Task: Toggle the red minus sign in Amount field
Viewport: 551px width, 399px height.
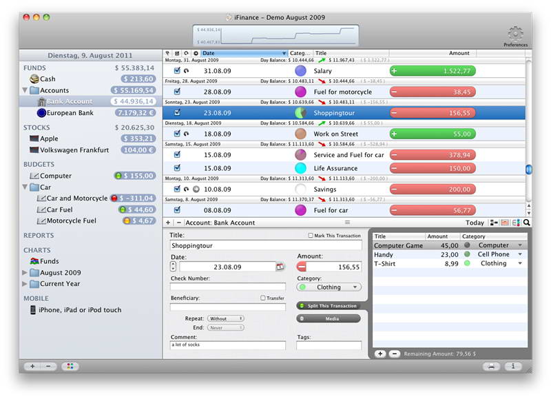Action: tap(302, 267)
